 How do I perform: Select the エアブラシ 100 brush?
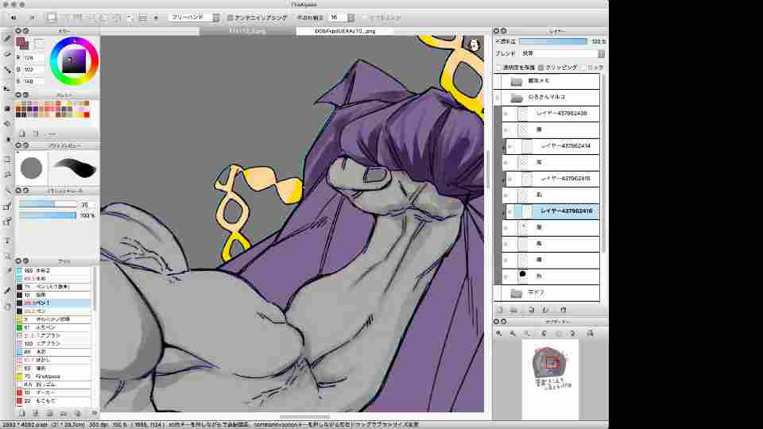pyautogui.click(x=53, y=344)
